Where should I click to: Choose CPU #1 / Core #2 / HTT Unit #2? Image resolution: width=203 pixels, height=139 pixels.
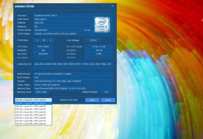pos(33,112)
